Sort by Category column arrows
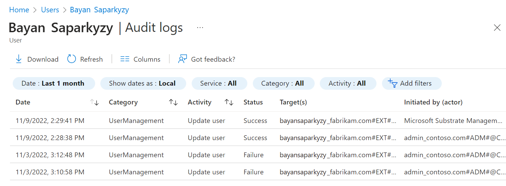The height and width of the screenshot is (186, 506). point(173,102)
